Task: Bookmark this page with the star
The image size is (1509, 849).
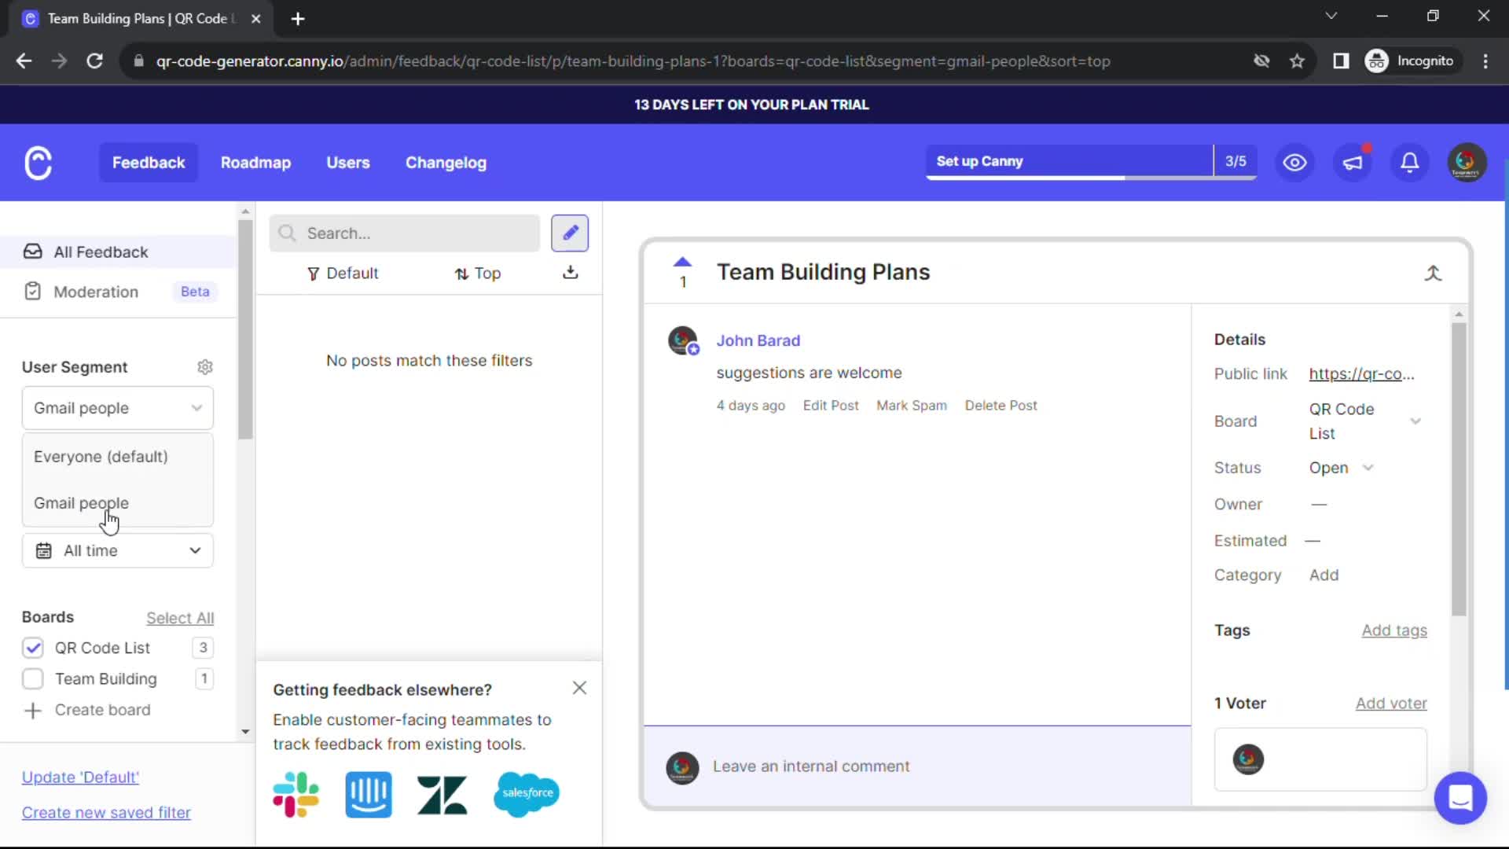Action: tap(1297, 61)
